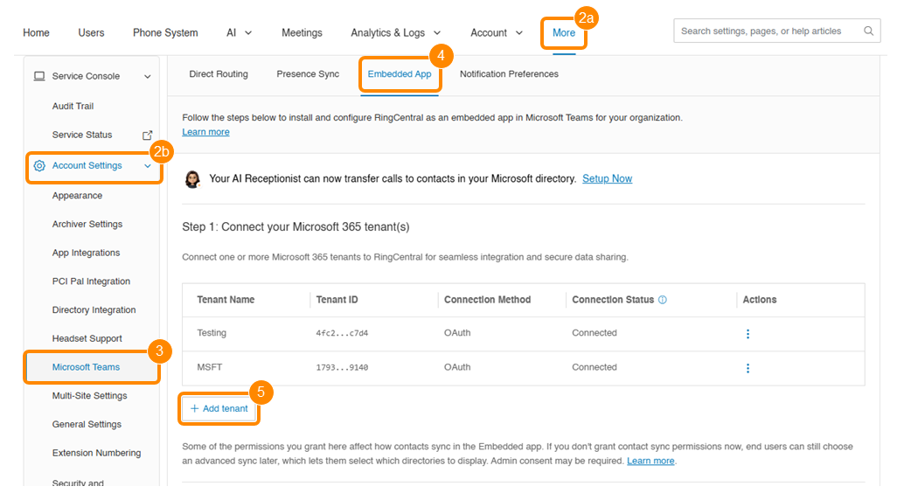The height and width of the screenshot is (500, 904).
Task: Open General Settings in sidebar
Action: 87,425
